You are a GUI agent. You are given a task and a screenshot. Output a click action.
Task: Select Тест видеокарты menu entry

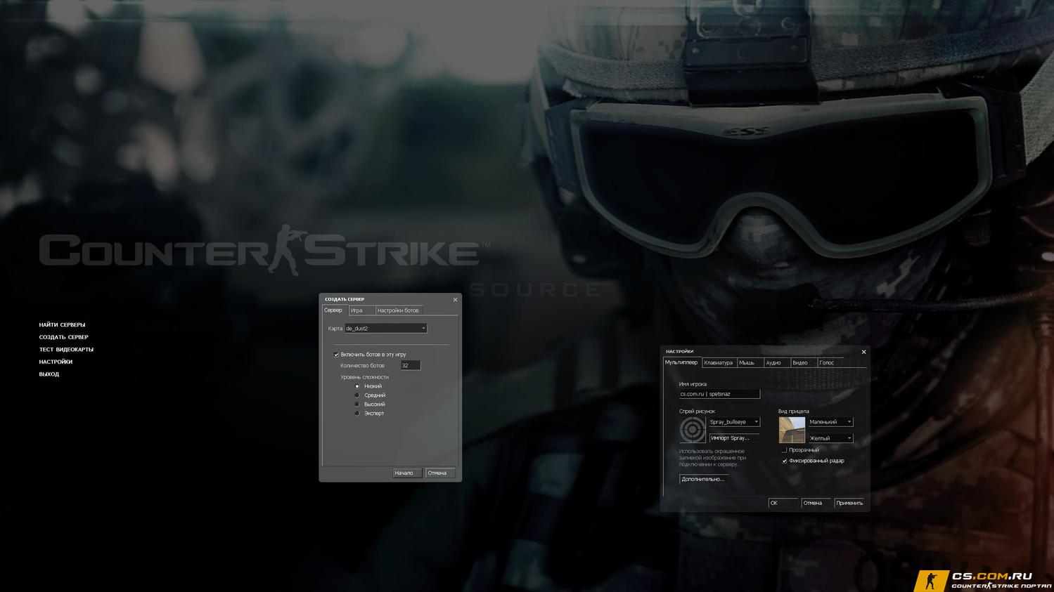(x=66, y=350)
